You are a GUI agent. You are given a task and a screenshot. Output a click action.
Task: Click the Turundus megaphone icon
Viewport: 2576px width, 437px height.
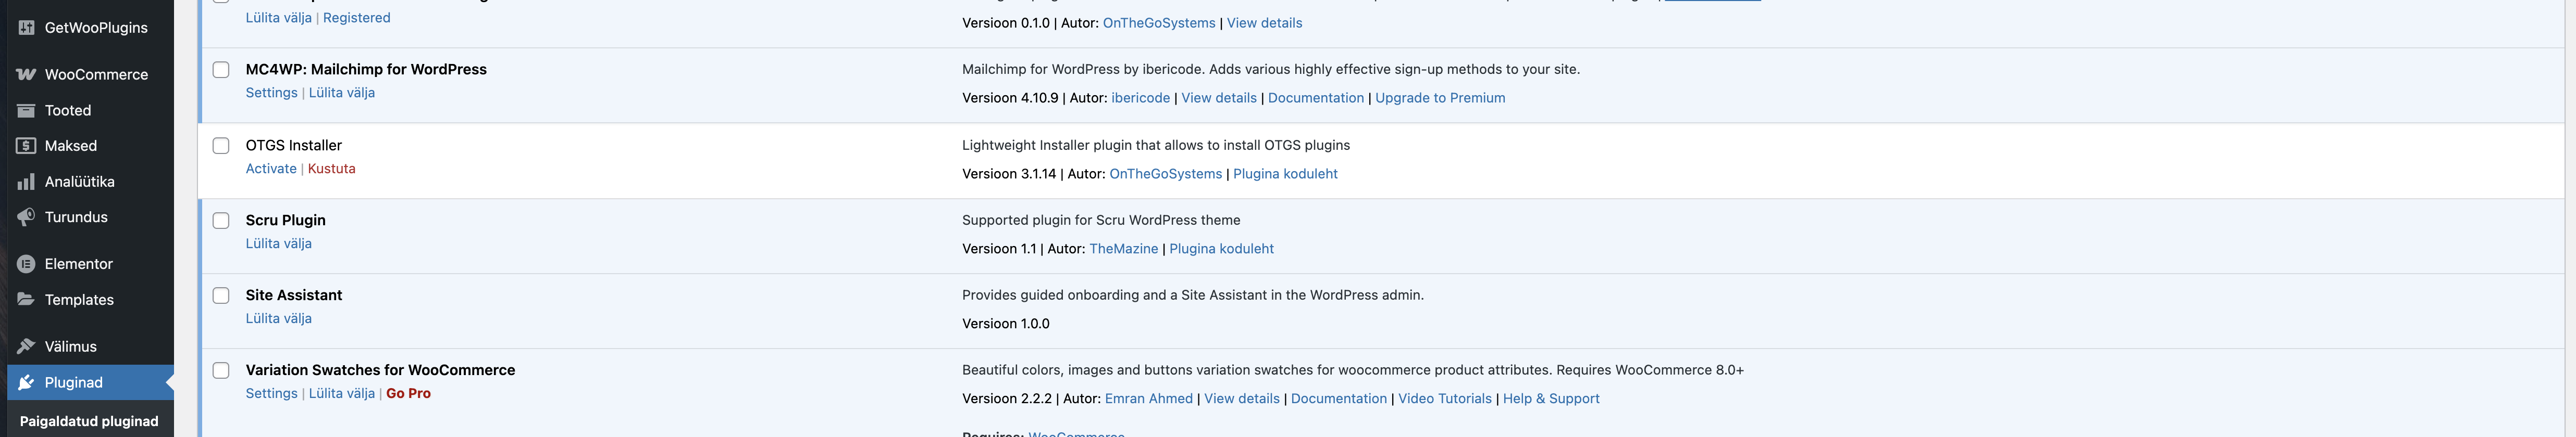pos(26,217)
